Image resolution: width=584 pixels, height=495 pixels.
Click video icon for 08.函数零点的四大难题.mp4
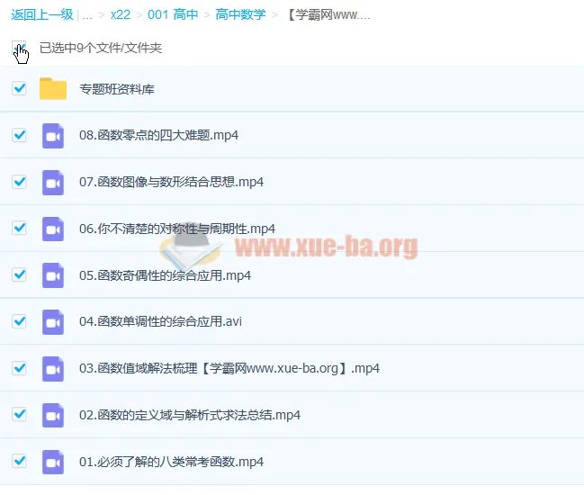click(x=53, y=136)
